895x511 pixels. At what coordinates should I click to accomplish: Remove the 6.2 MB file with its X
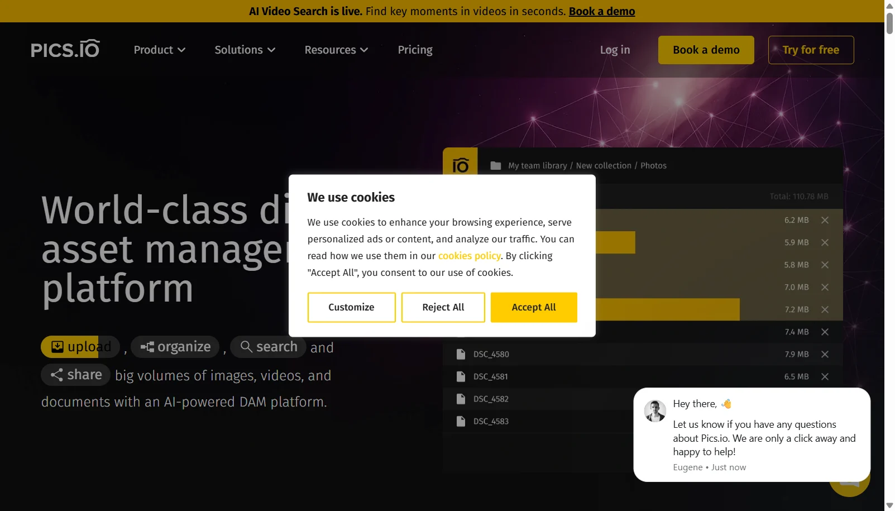click(x=825, y=220)
